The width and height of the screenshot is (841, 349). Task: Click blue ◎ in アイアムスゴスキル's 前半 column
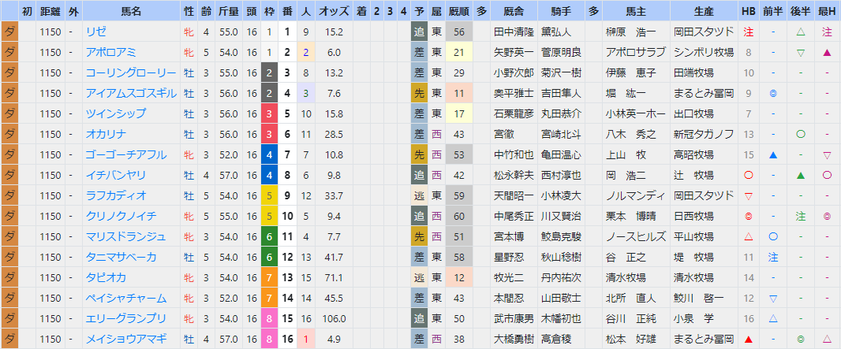coord(773,93)
